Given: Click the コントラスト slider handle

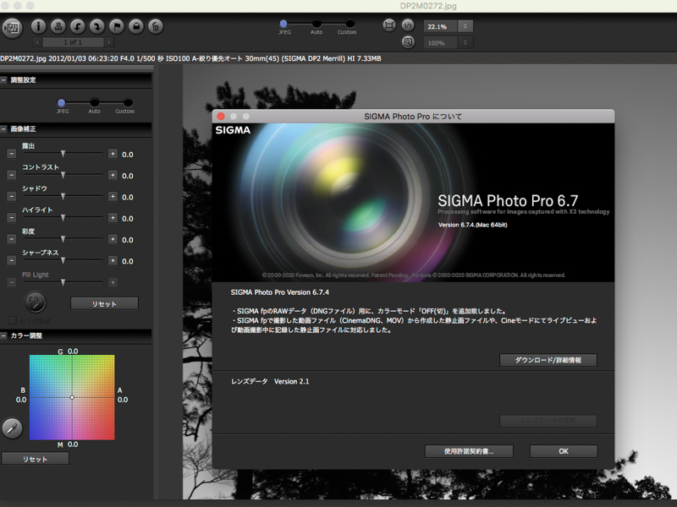Looking at the screenshot, I should click(x=63, y=175).
